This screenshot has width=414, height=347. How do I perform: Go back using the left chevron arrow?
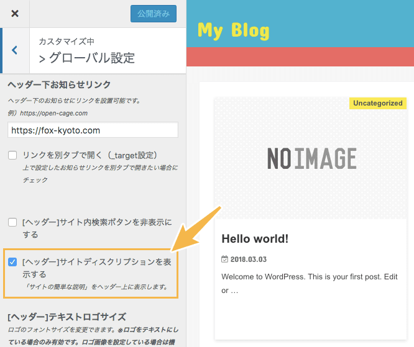(15, 50)
